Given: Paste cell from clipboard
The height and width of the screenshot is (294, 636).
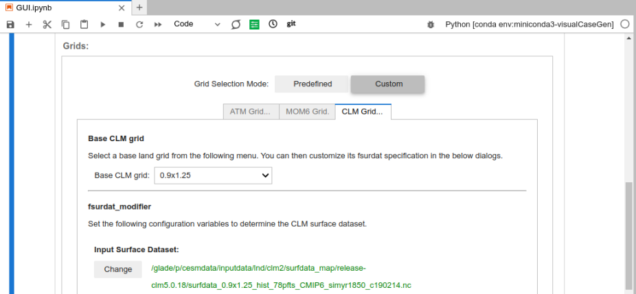Looking at the screenshot, I should (84, 24).
